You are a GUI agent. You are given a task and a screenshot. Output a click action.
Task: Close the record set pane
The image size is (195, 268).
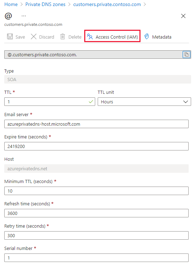(x=183, y=16)
